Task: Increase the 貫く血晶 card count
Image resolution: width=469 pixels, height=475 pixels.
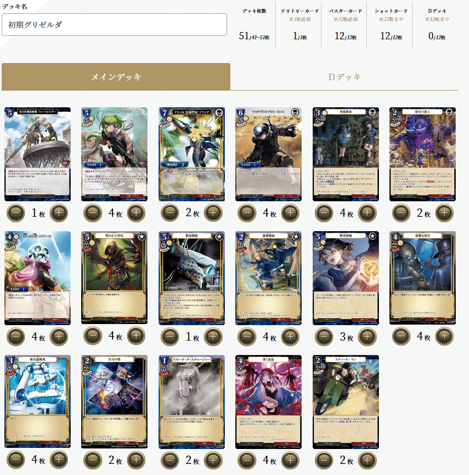Action: tap(290, 460)
